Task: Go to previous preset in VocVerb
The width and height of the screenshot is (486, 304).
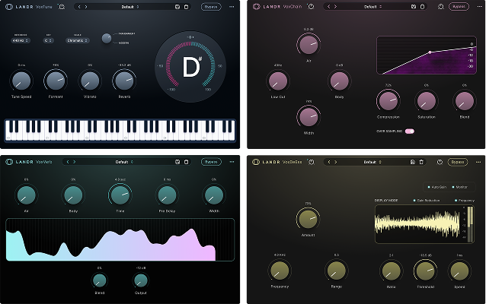Action: [68, 162]
